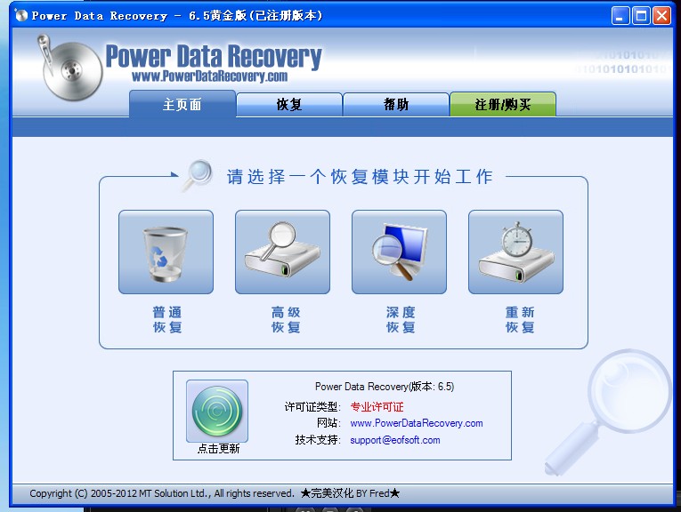Visit www.PowerDataRecovery.com website link
The image size is (681, 512).
tap(417, 423)
